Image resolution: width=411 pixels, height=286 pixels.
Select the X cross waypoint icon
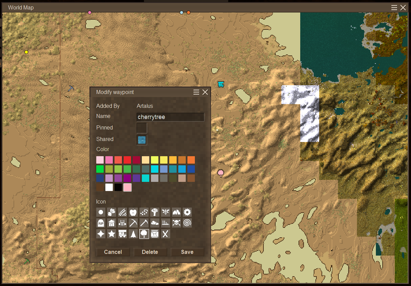click(x=165, y=234)
